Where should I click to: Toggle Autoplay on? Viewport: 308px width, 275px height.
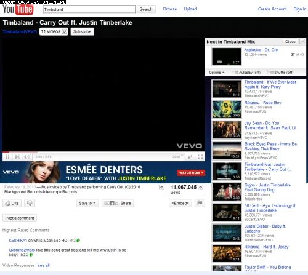point(246,73)
